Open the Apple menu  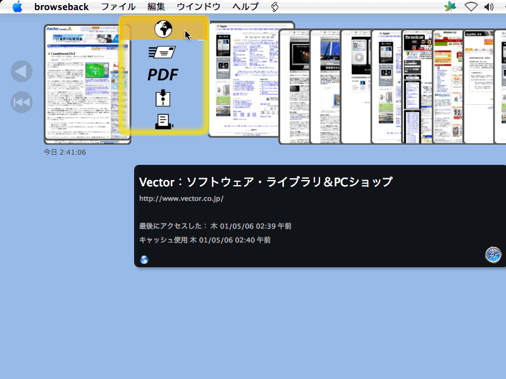coord(18,6)
